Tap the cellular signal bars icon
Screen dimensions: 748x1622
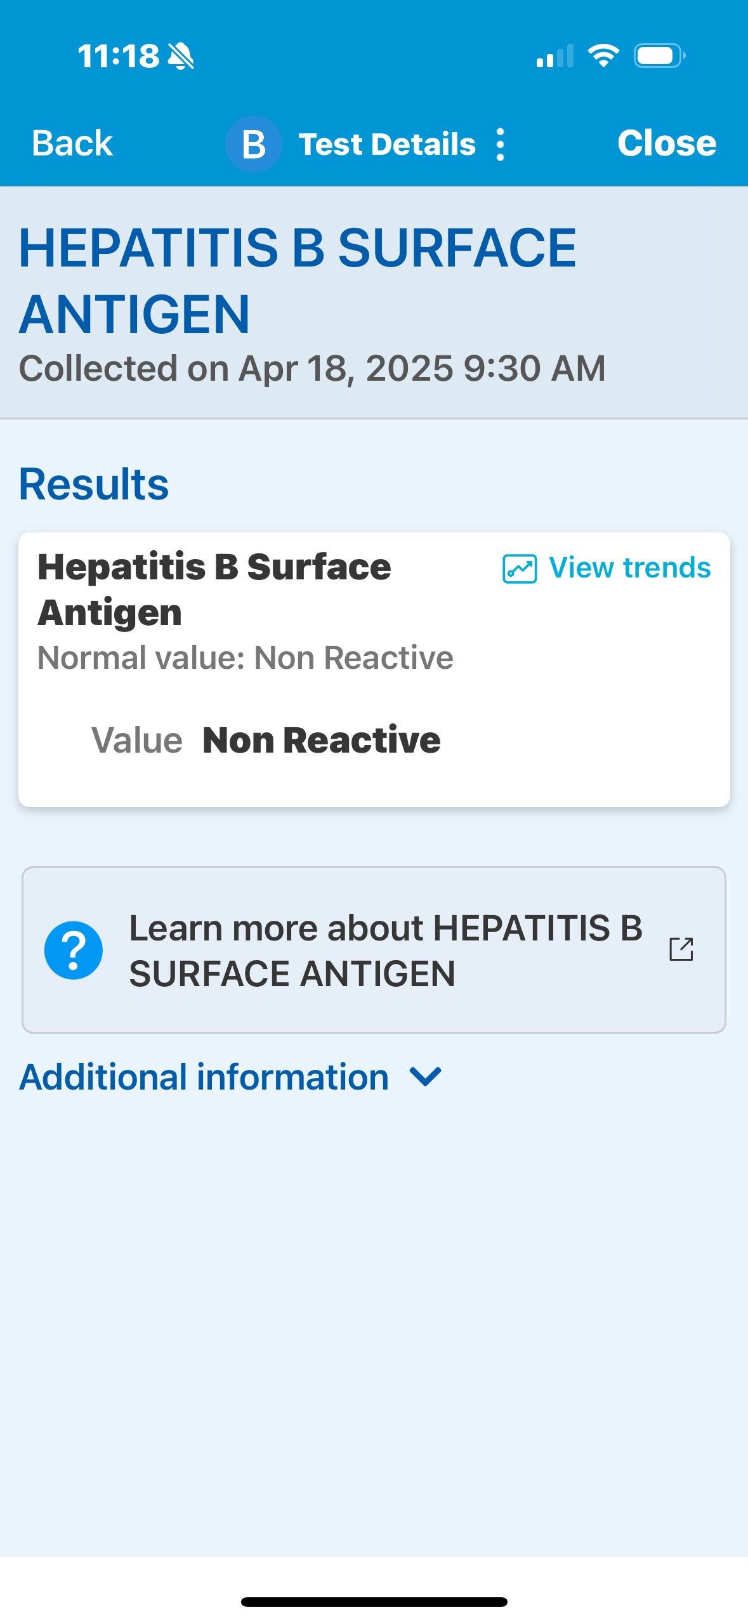(554, 56)
